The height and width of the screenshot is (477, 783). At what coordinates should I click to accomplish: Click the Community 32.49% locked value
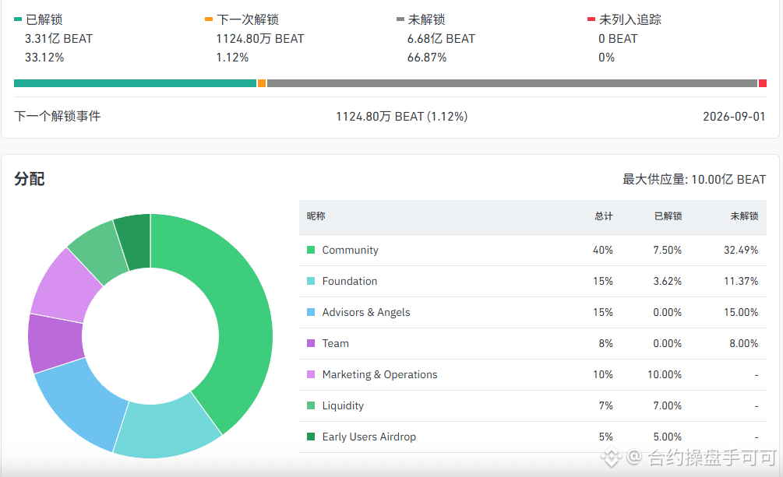(741, 250)
